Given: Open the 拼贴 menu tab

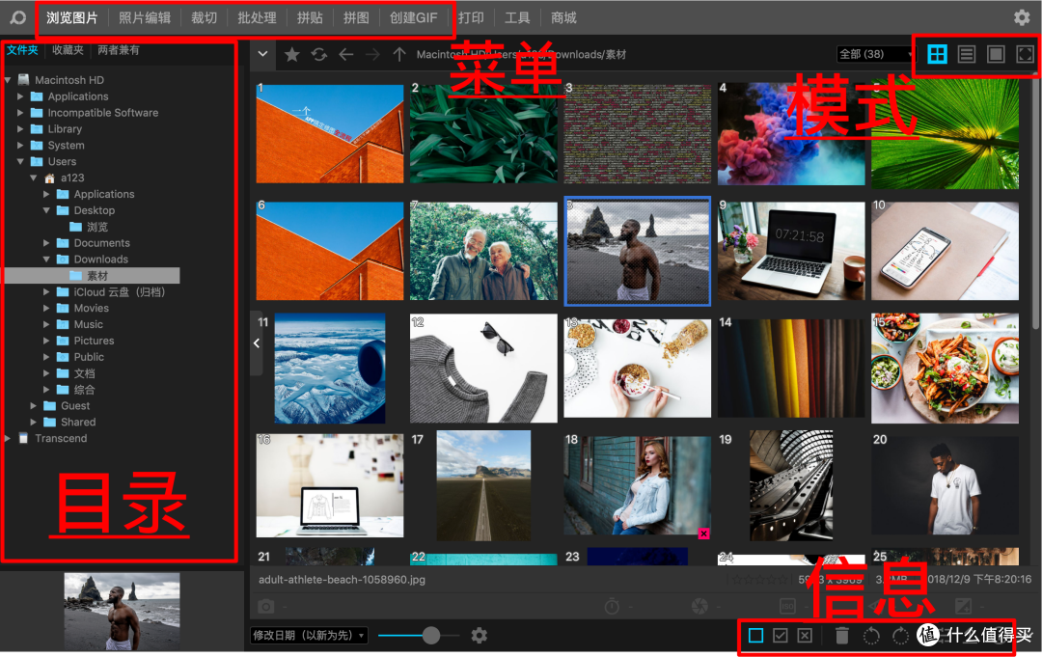Looking at the screenshot, I should [310, 18].
